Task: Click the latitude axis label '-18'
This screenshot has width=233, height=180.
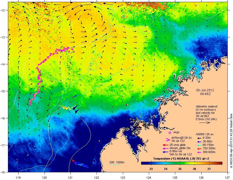Action: coord(3,172)
